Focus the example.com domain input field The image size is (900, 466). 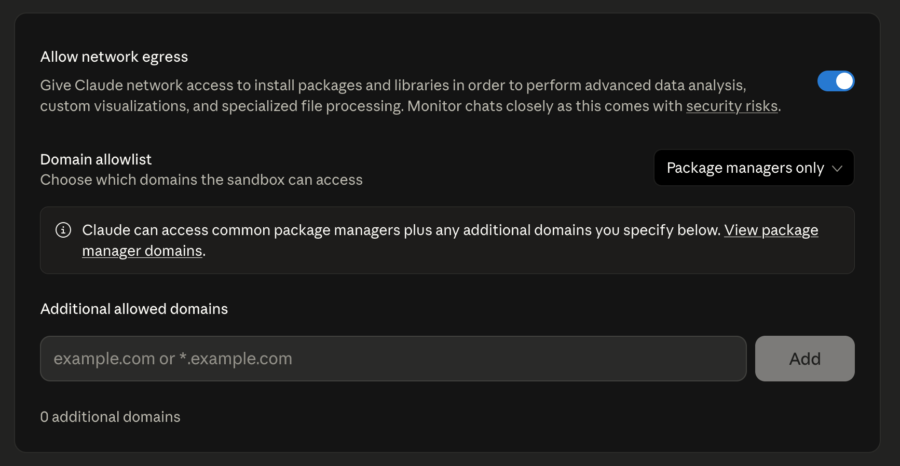click(x=393, y=359)
